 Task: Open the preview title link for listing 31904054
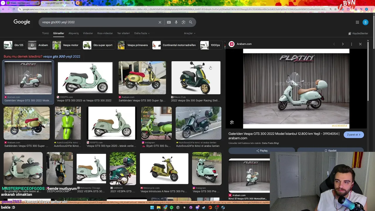coord(284,136)
